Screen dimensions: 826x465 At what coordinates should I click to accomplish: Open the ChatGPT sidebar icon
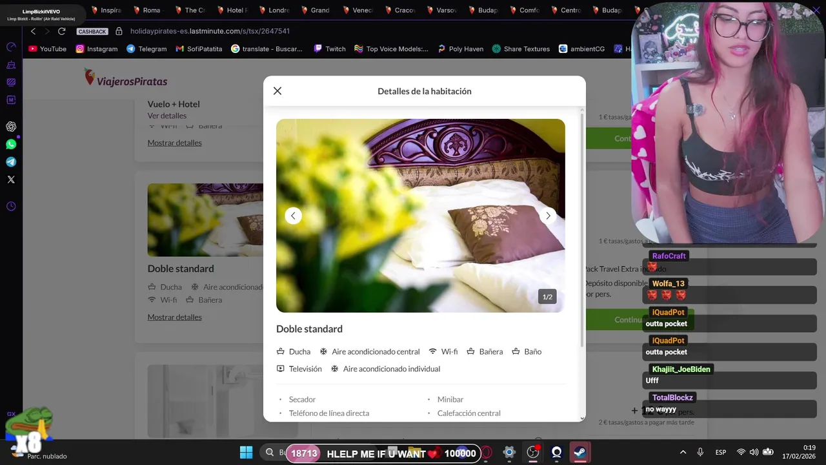click(x=11, y=127)
